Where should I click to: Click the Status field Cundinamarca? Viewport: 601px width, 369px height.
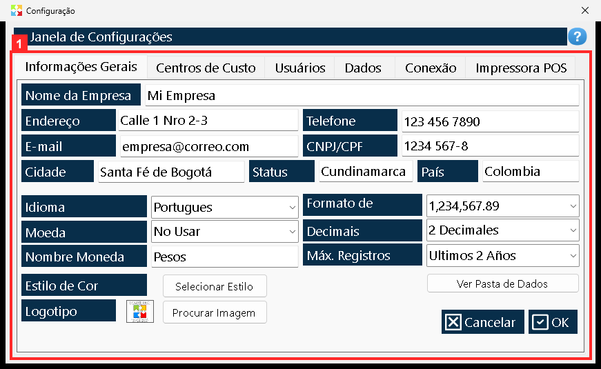point(366,171)
